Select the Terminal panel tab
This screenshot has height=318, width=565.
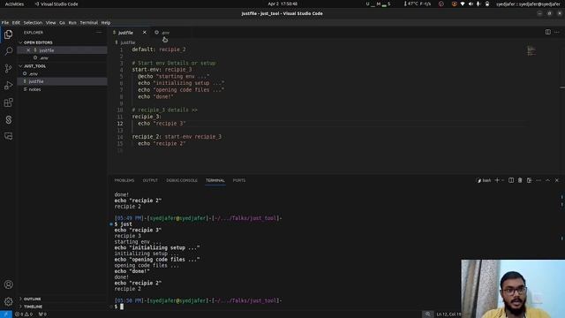215,180
